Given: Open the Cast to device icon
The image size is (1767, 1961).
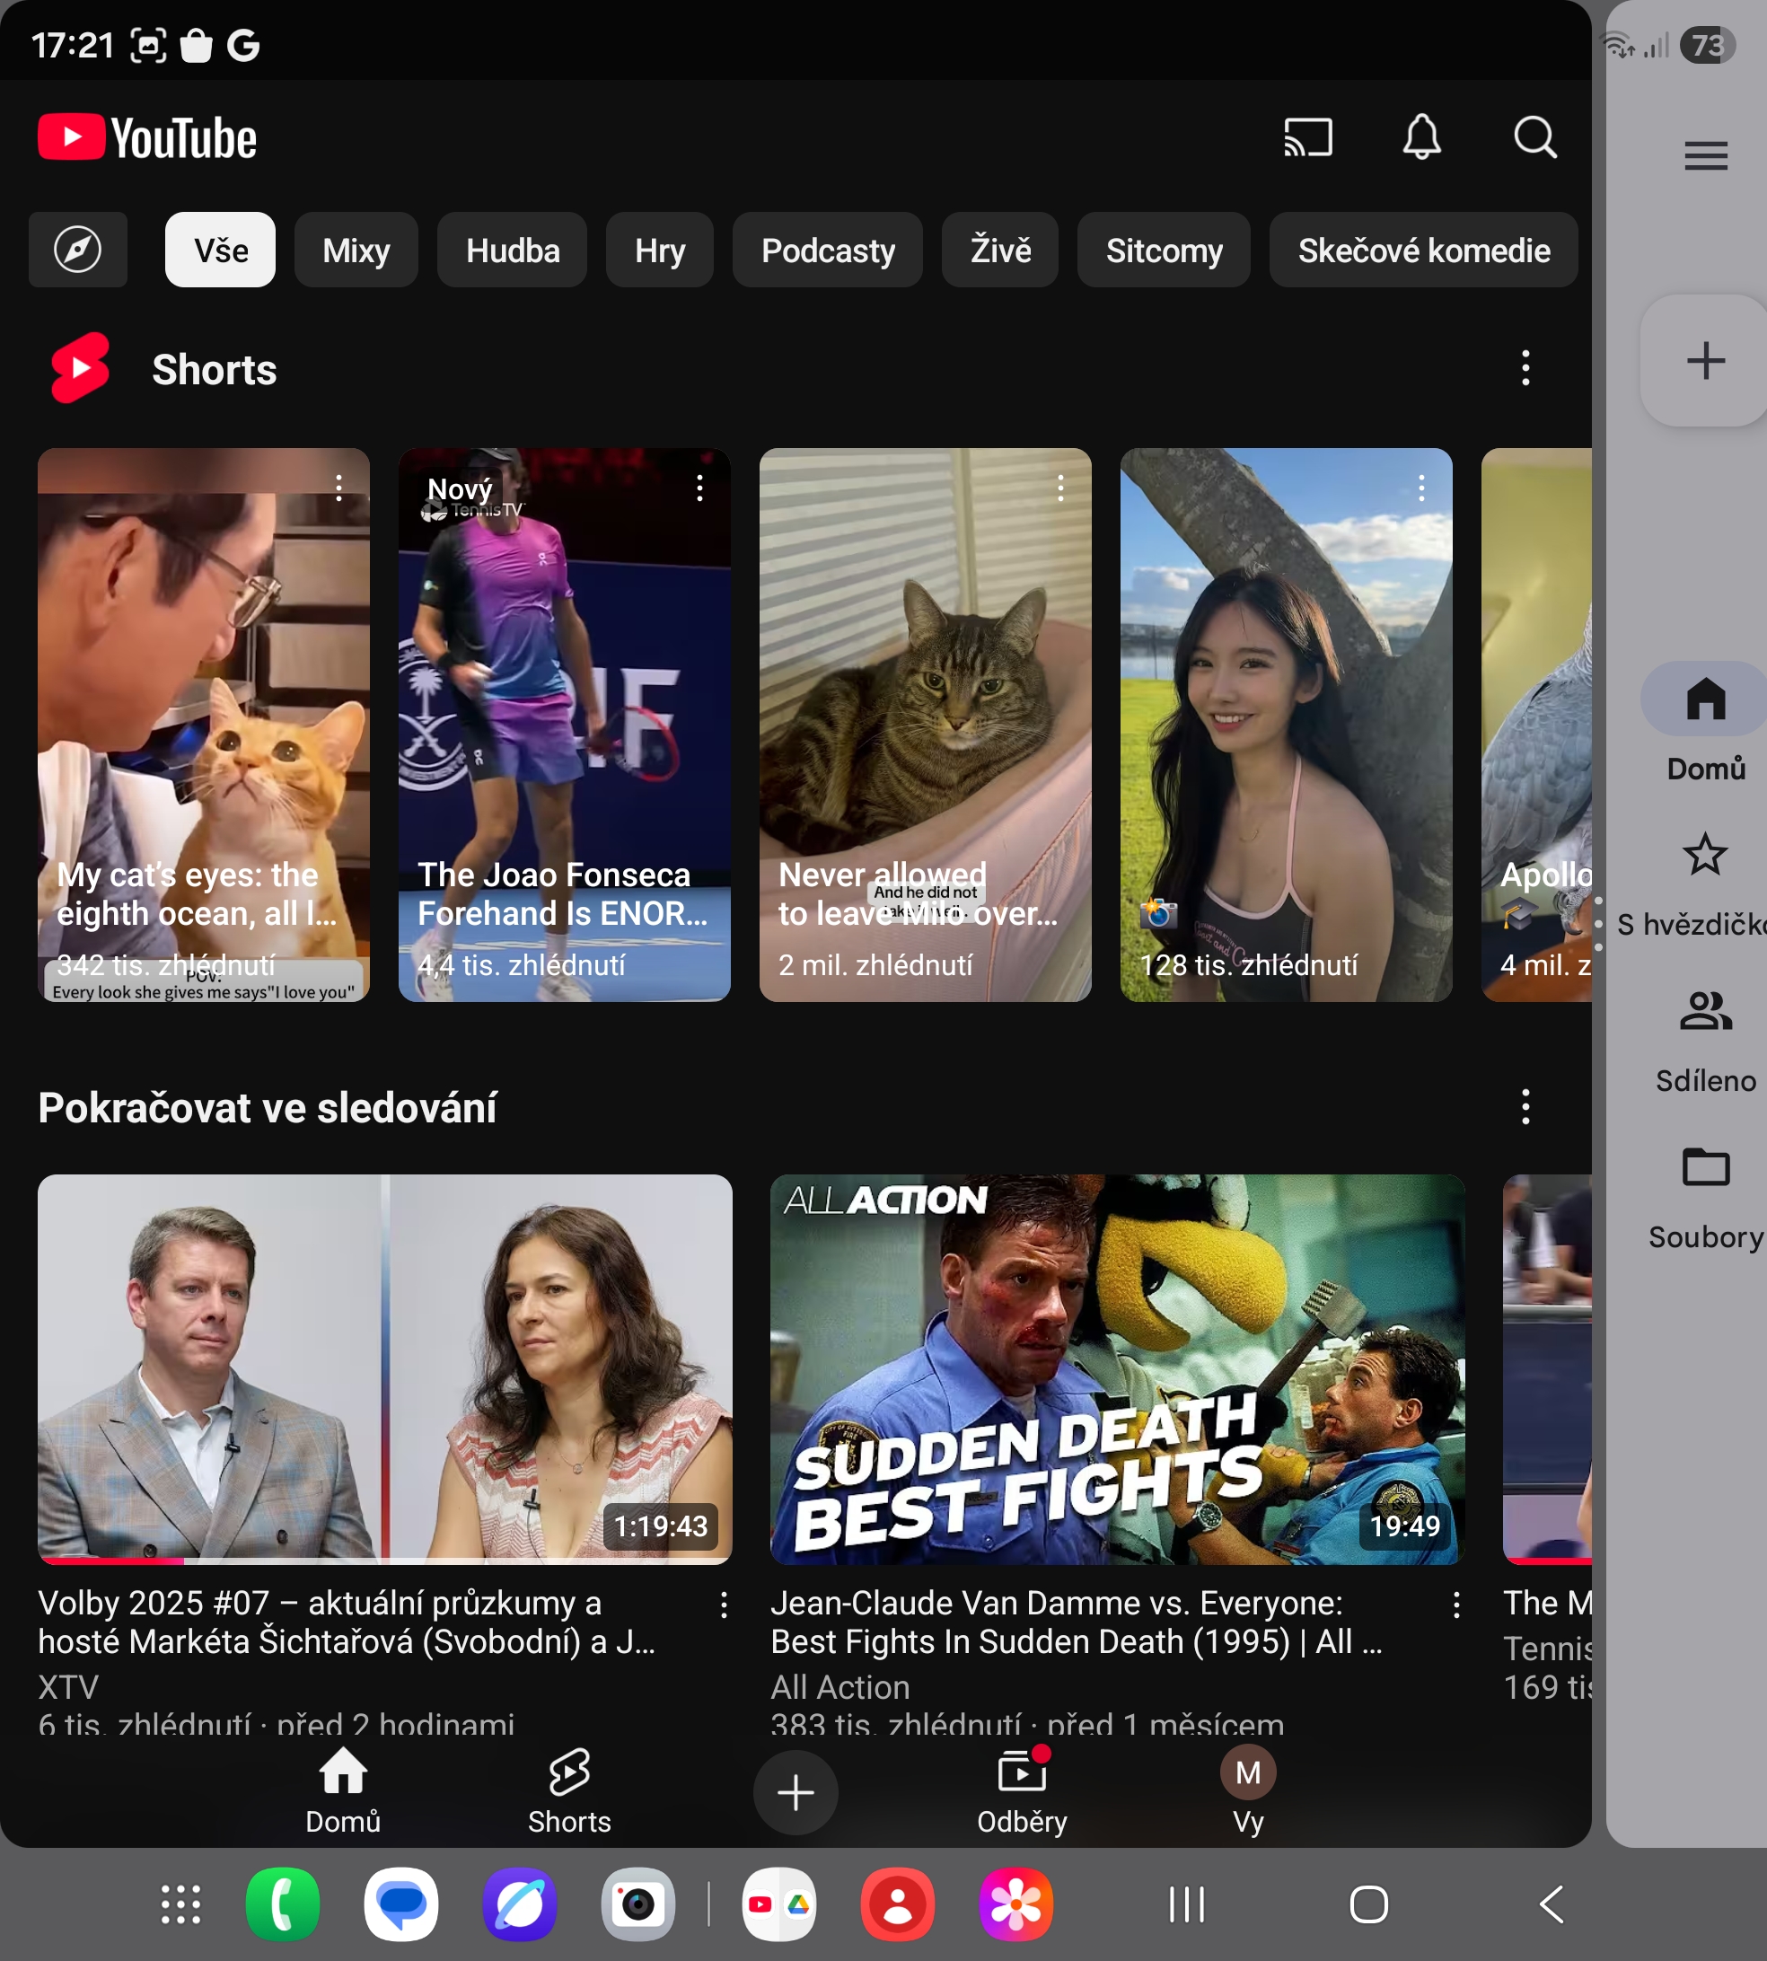Looking at the screenshot, I should [1308, 136].
